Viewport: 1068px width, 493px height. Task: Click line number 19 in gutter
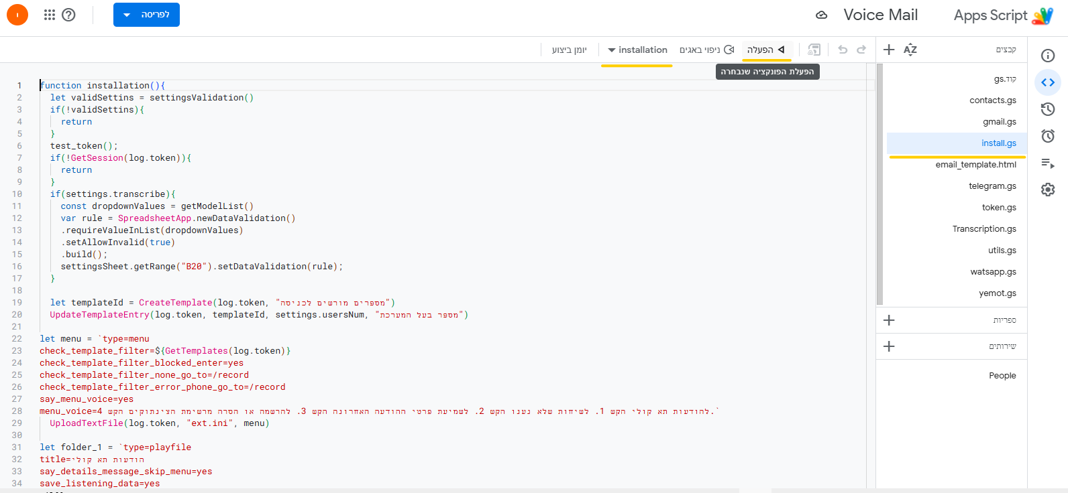[17, 302]
